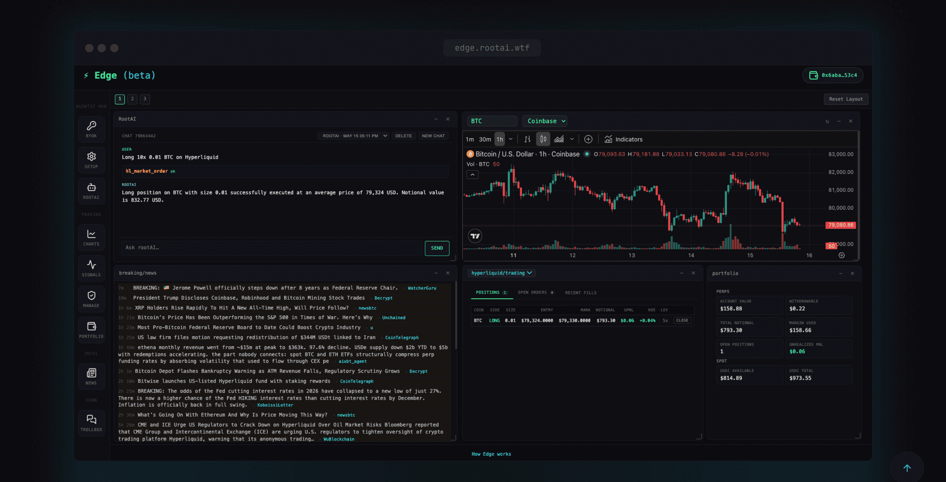Click the compare/add symbol plus icon
Image resolution: width=946 pixels, height=482 pixels.
coord(588,139)
